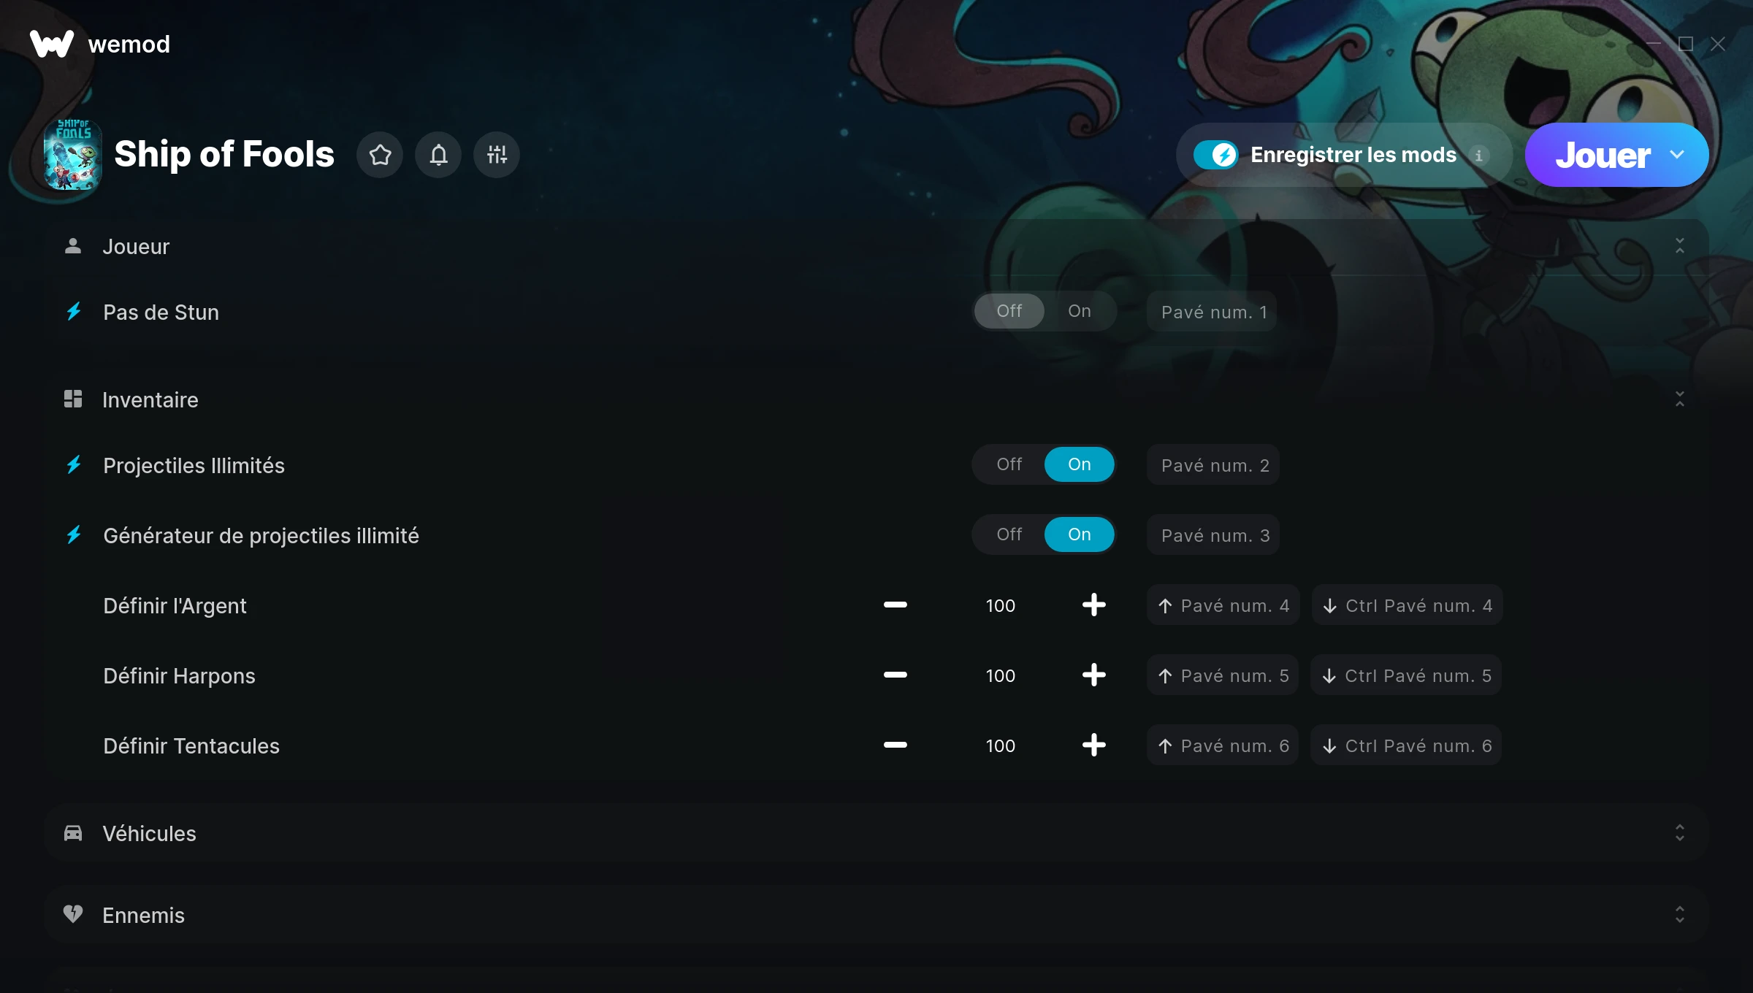Open the mod settings sliders icon
Viewport: 1753px width, 993px height.
(x=497, y=155)
